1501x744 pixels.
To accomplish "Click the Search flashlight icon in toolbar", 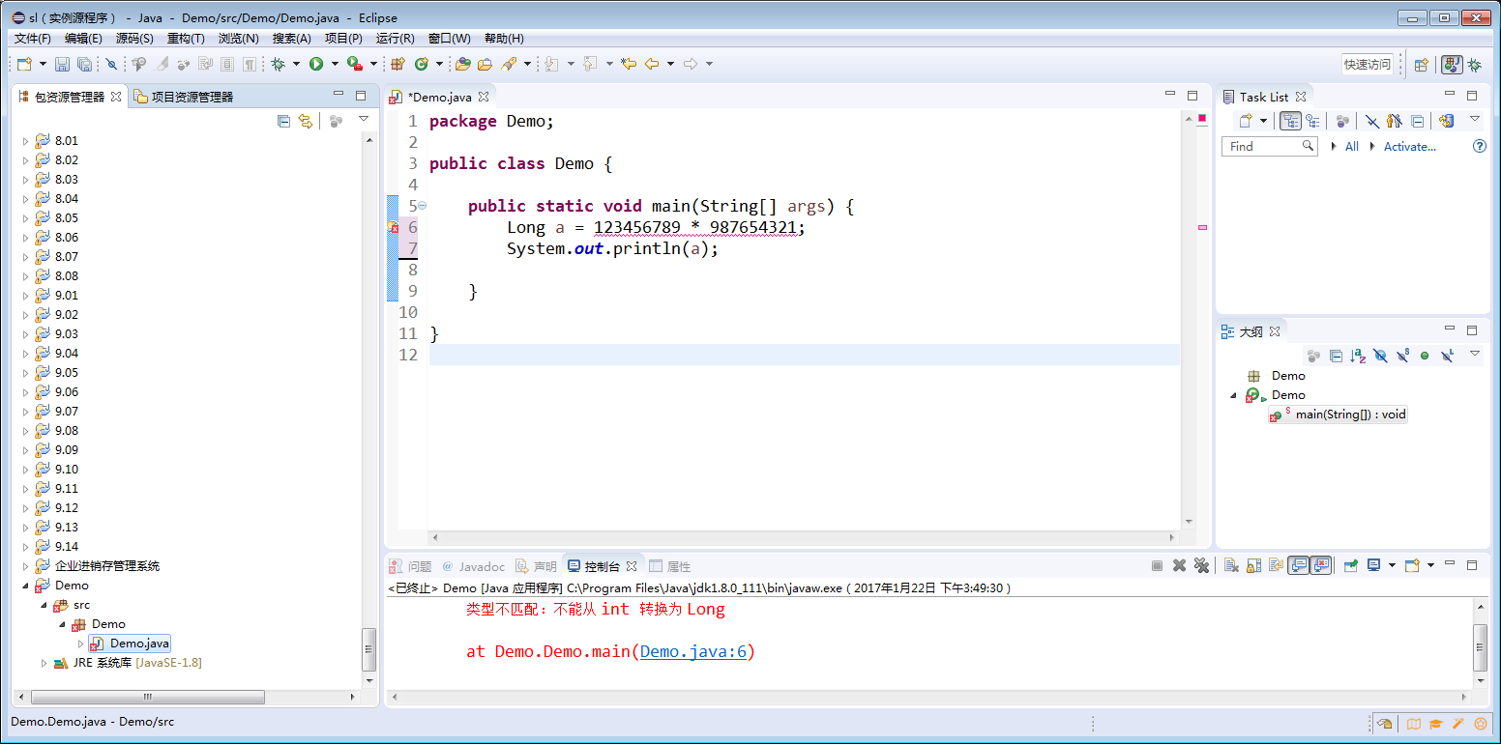I will (x=509, y=64).
